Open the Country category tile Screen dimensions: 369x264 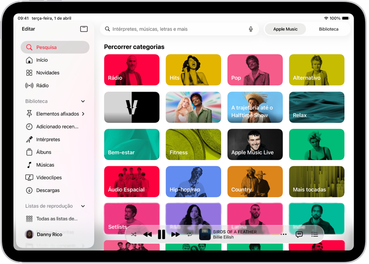[x=255, y=182]
